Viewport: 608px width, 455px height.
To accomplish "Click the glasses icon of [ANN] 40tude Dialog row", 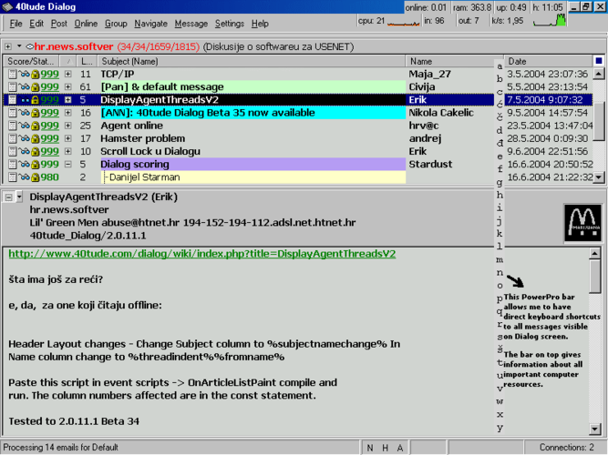I will (x=25, y=113).
